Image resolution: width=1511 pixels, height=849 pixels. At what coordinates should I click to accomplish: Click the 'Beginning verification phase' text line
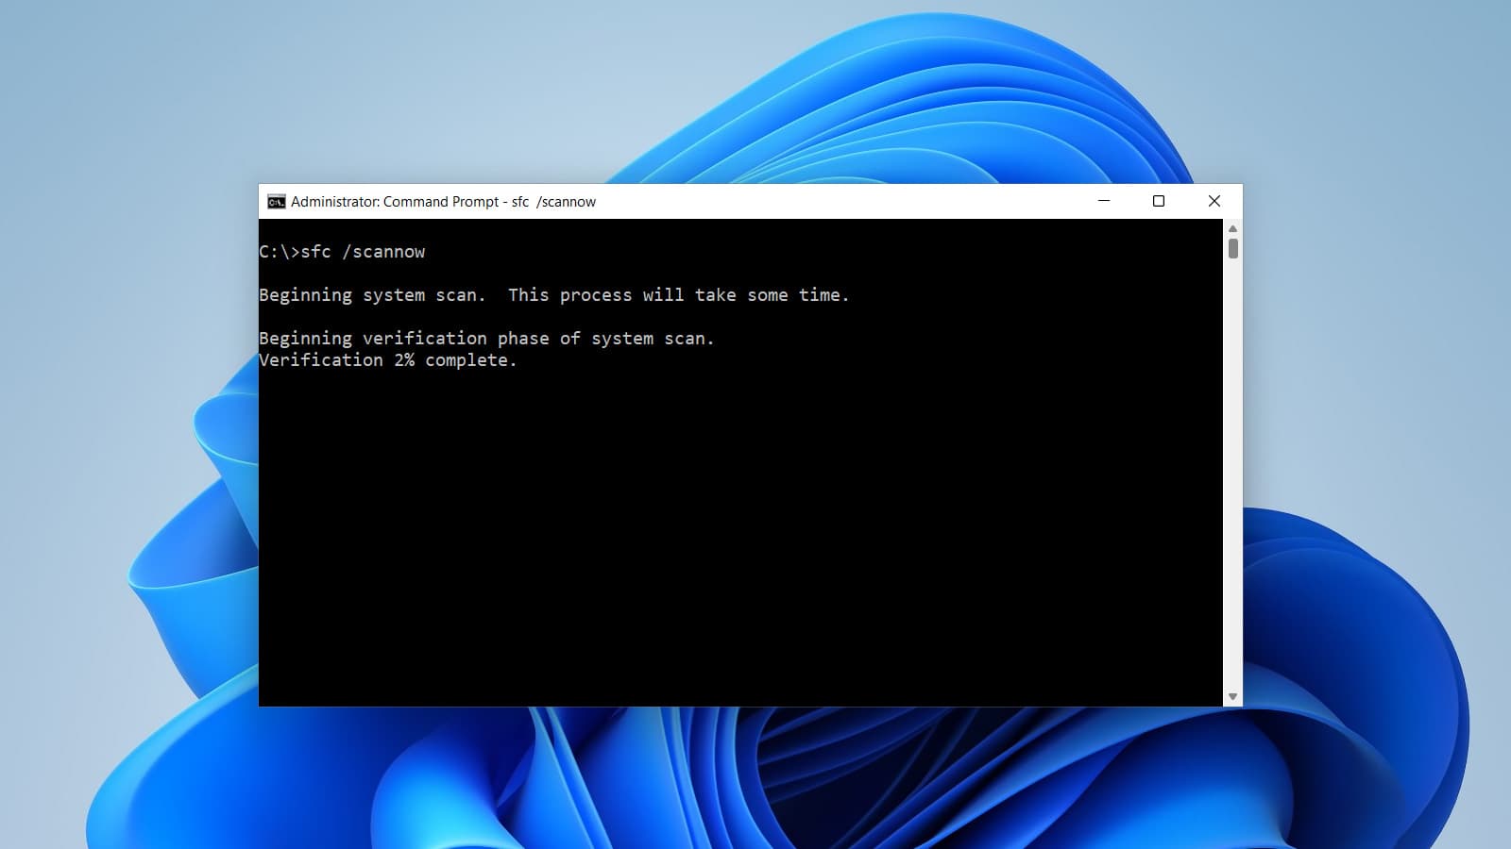(x=488, y=338)
